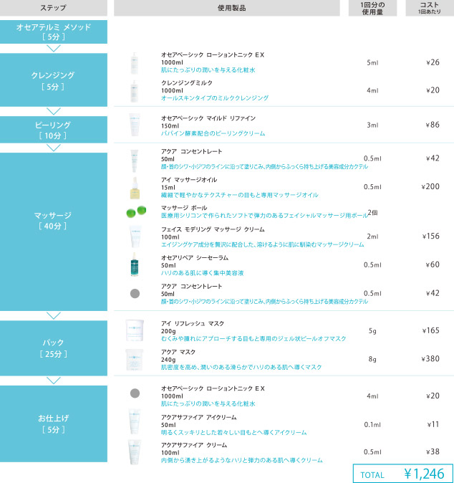The height and width of the screenshot is (483, 454).
Task: Click the down arrow below クレンジング step
Action: (x=54, y=111)
